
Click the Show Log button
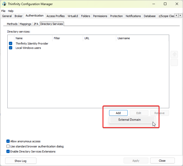[x=21, y=161]
